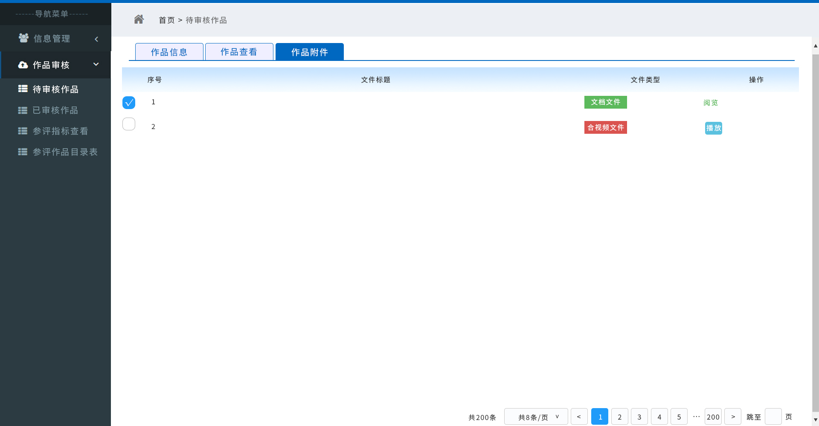This screenshot has width=819, height=426.
Task: Switch to the 作品信息 tab
Action: point(169,52)
